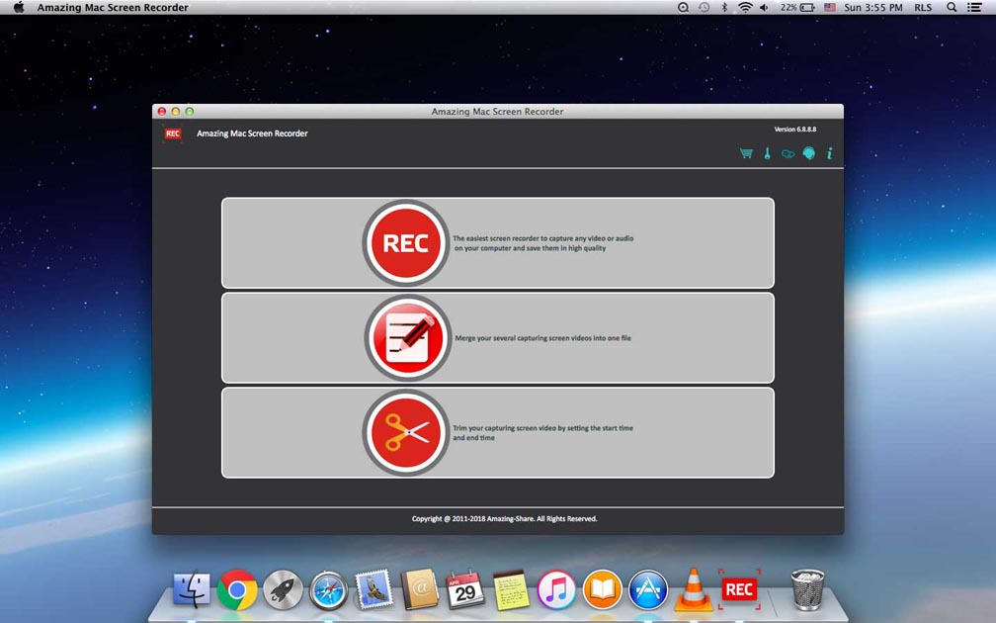
Task: Minimize the window with yellow button
Action: point(176,111)
